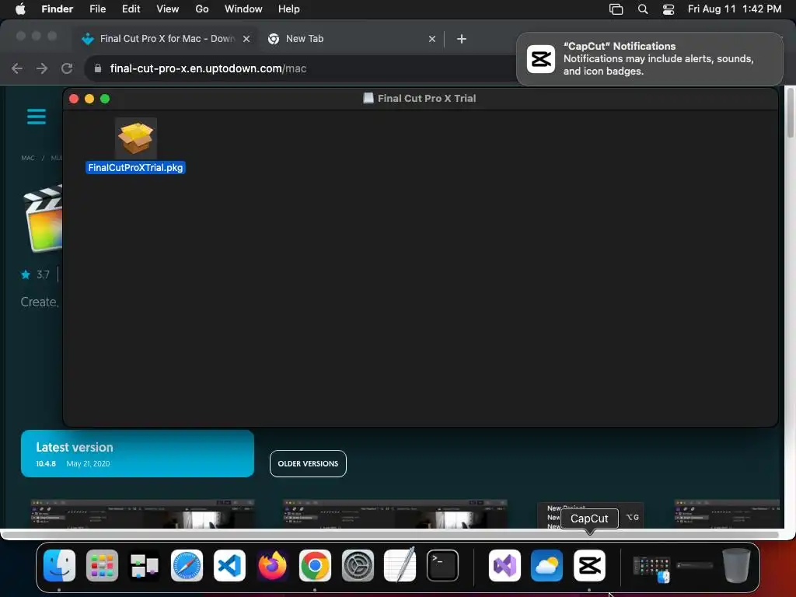Add a new browser tab
Image resolution: width=796 pixels, height=597 pixels.
(462, 39)
